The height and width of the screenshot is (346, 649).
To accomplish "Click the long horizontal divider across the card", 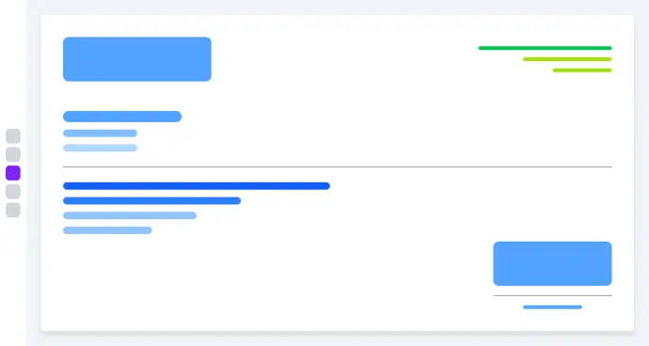I will tap(338, 166).
